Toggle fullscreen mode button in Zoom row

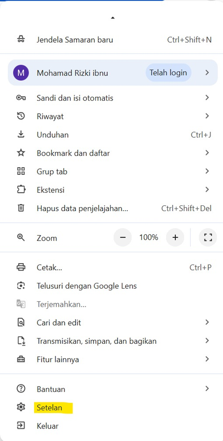click(x=208, y=237)
